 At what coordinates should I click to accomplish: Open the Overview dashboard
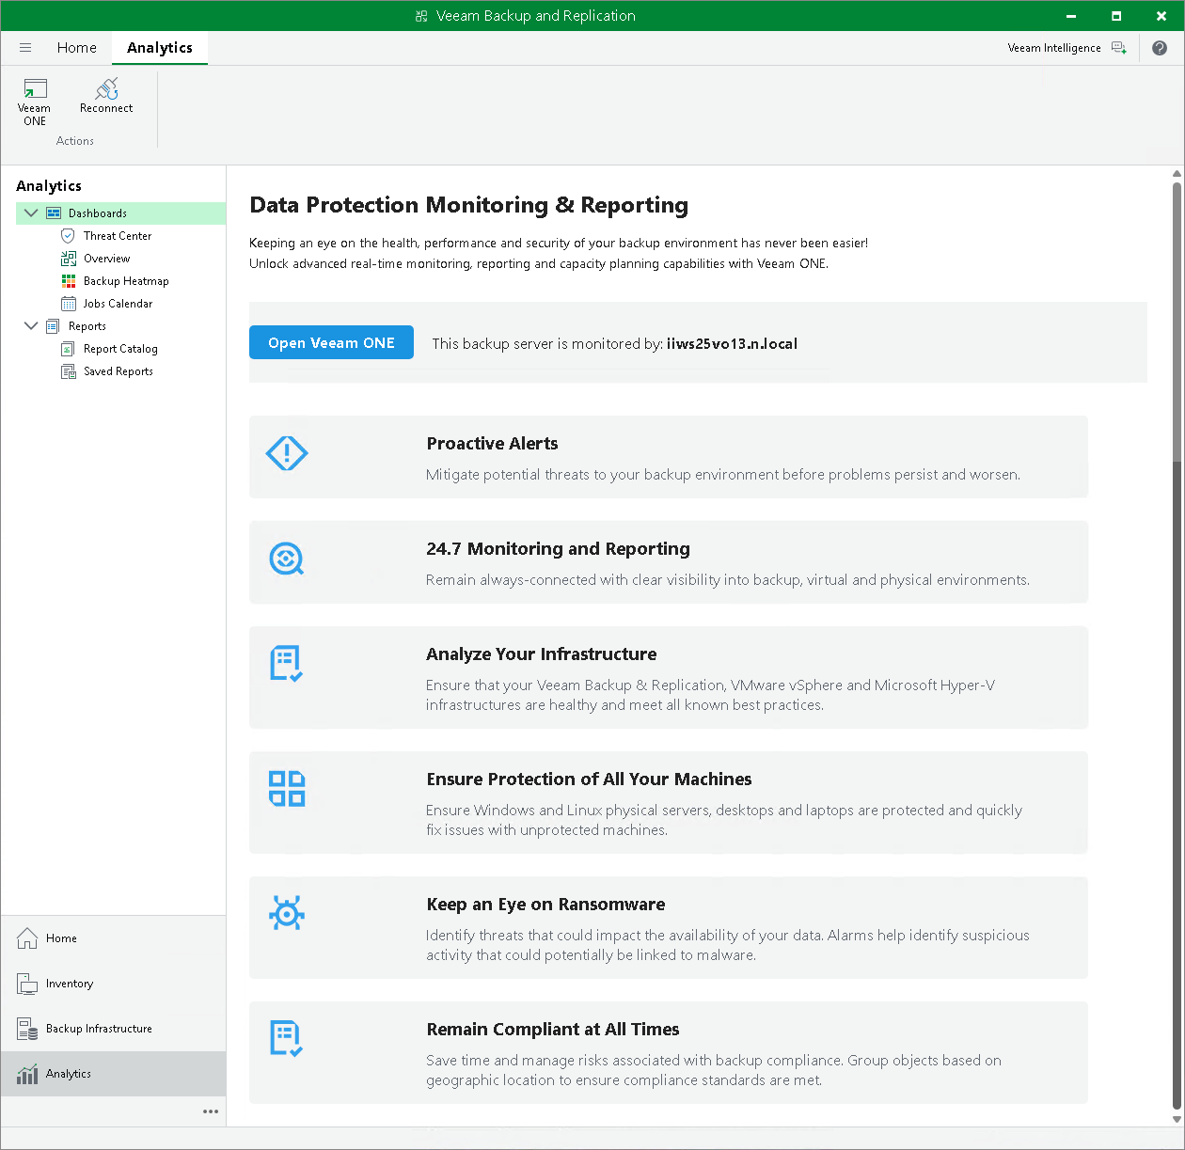(107, 259)
